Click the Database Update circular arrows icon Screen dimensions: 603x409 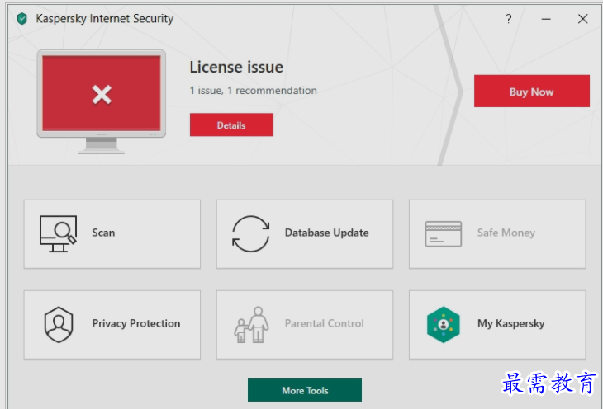[x=251, y=233]
